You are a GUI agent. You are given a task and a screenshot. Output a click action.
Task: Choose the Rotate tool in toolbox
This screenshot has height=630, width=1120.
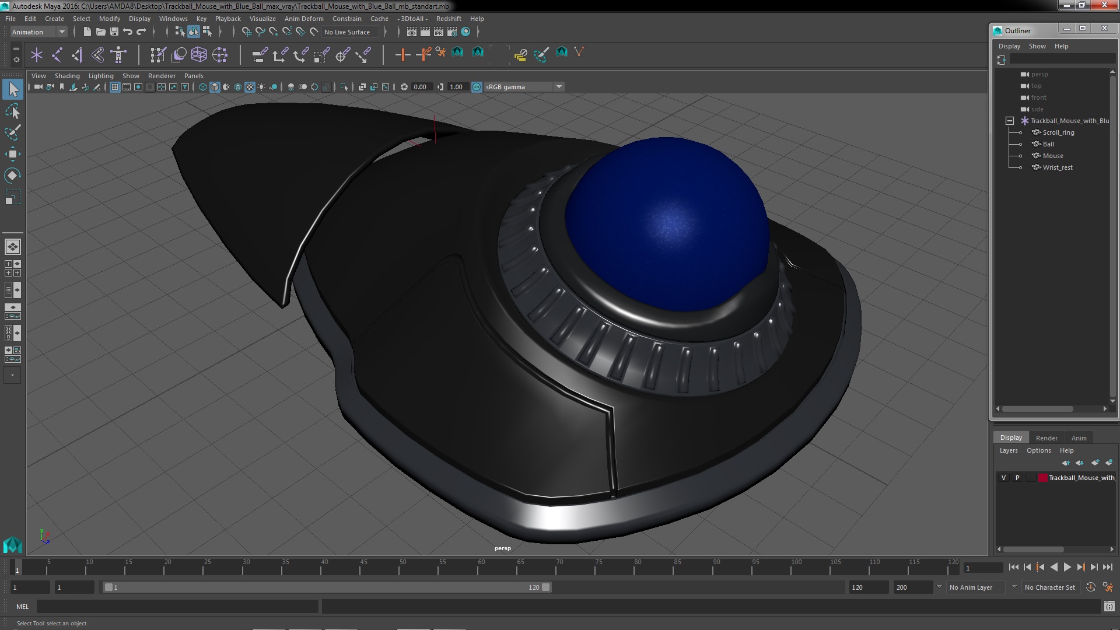point(13,176)
